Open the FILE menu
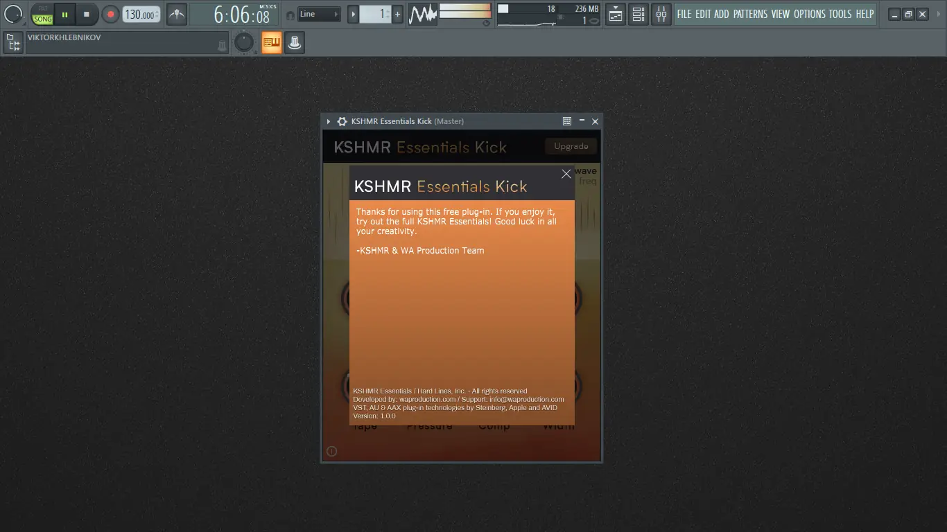The width and height of the screenshot is (947, 532). [x=684, y=14]
